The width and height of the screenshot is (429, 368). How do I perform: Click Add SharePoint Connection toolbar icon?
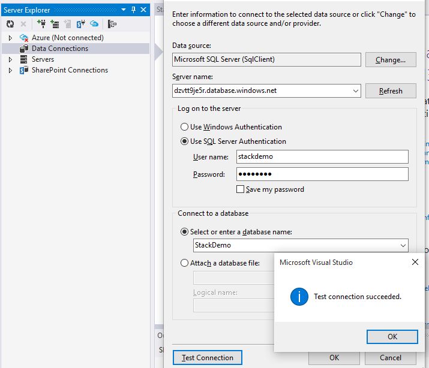[x=81, y=24]
